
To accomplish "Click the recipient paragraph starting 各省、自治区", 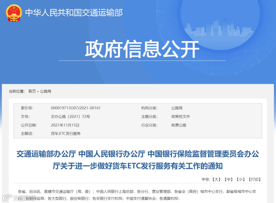I will pos(137,195).
